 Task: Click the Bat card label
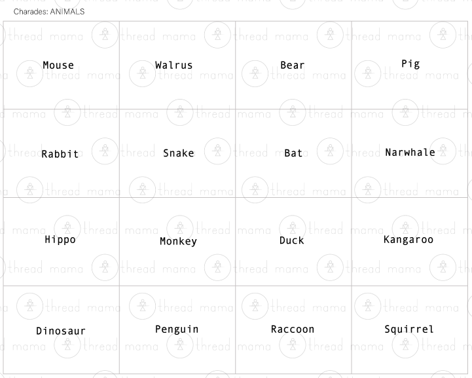pyautogui.click(x=293, y=153)
